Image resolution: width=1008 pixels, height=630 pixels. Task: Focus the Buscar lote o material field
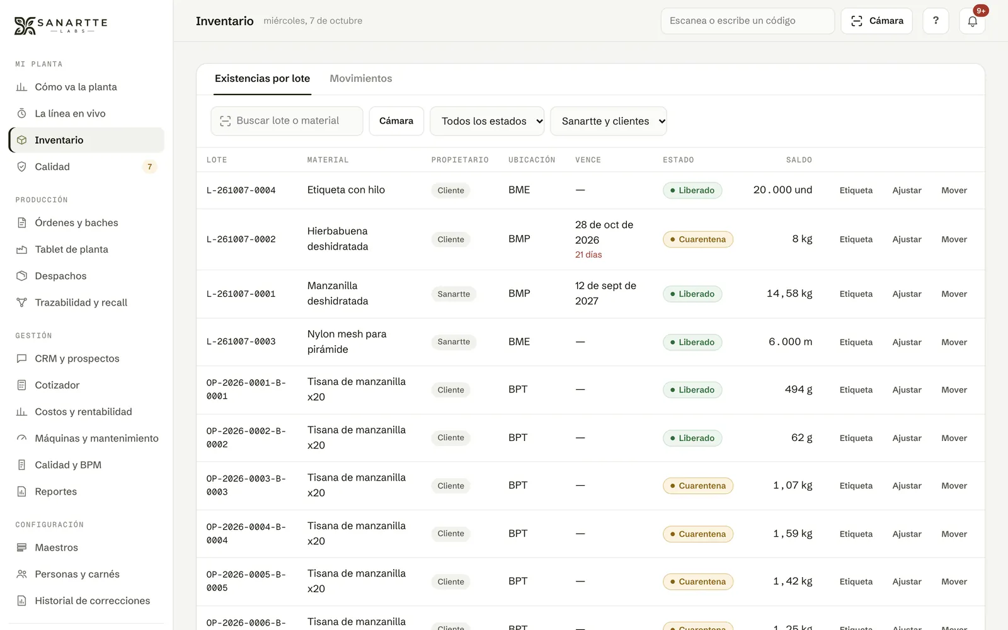coord(287,121)
